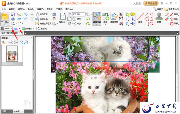Open the 窗口(W) menu
Screen dimensions: 180x114
[69, 9]
